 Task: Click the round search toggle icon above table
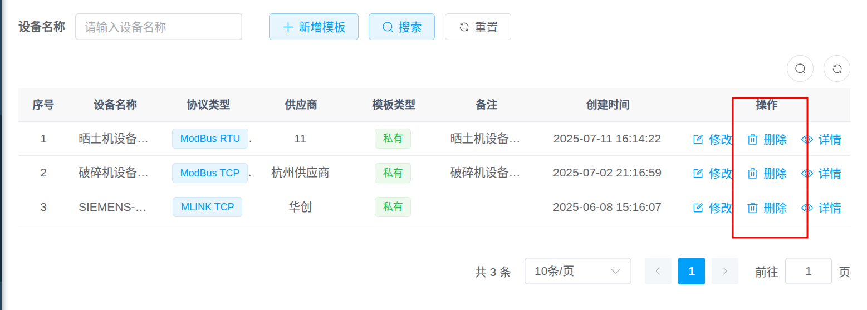800,68
